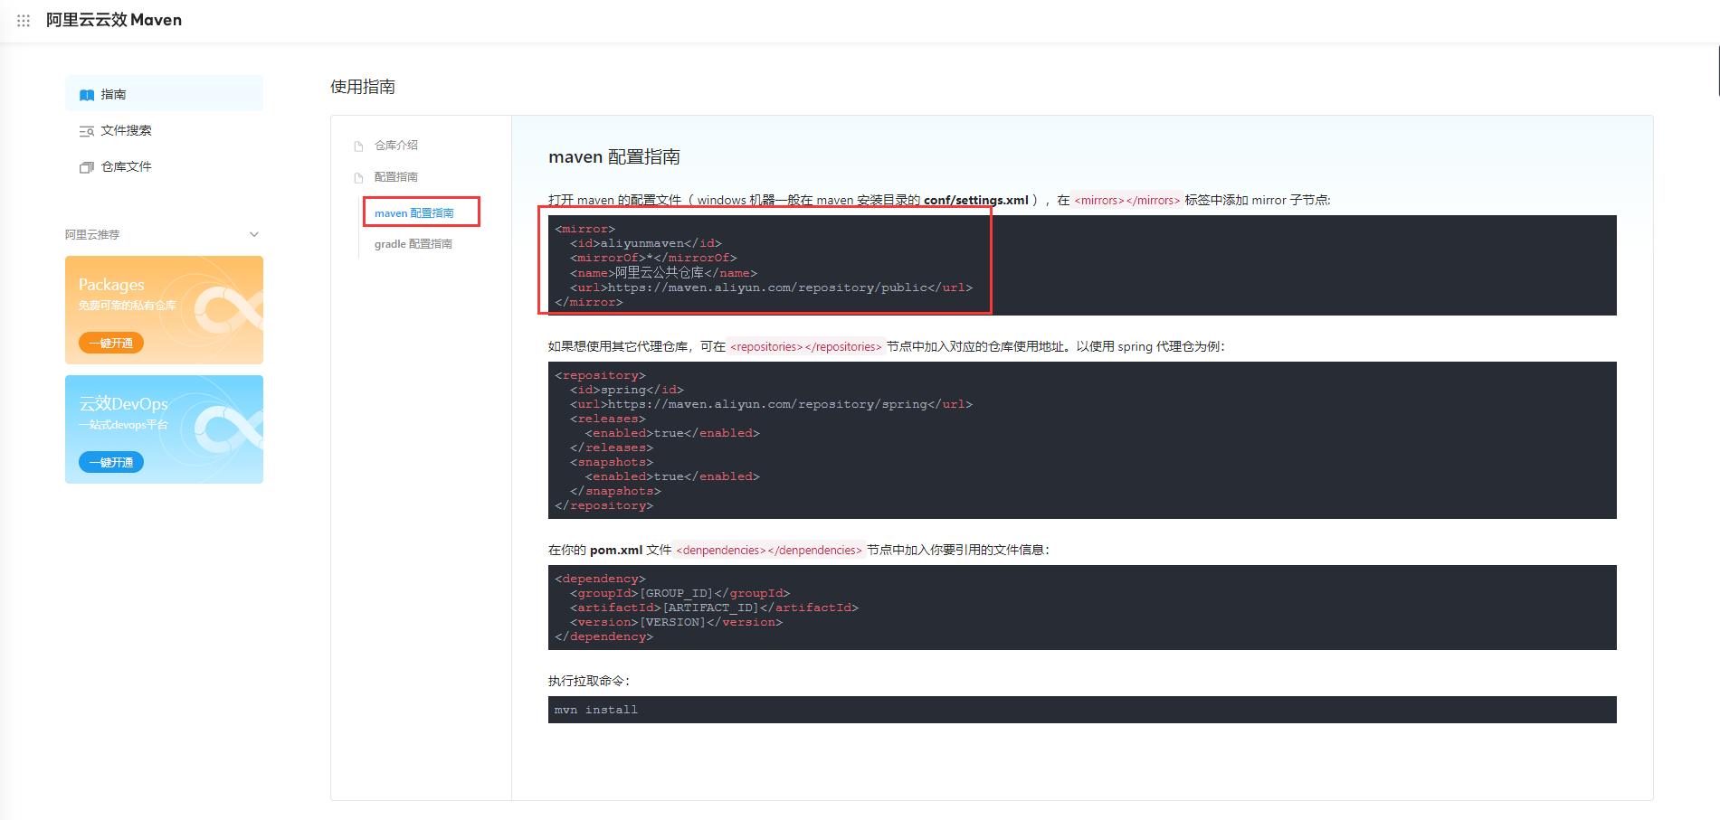Click the [GROUP_ID] groupId line

[x=680, y=593]
